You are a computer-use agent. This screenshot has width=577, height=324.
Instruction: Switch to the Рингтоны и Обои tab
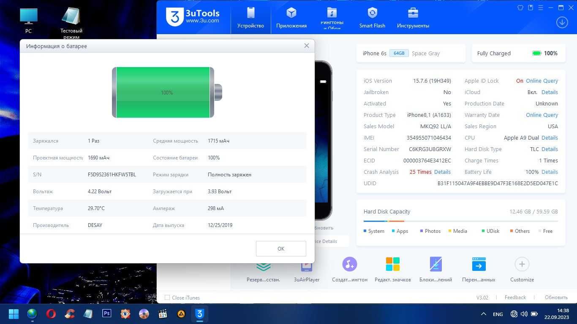332,18
